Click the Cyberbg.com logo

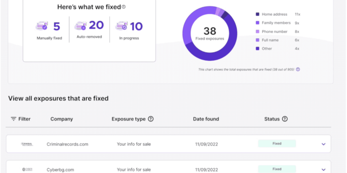pyautogui.click(x=27, y=169)
